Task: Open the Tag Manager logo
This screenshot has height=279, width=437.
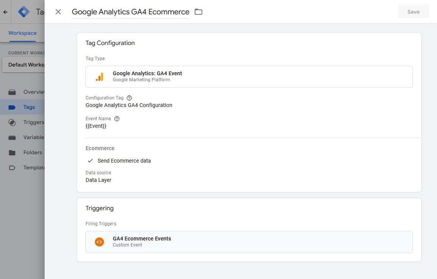Action: pyautogui.click(x=24, y=12)
